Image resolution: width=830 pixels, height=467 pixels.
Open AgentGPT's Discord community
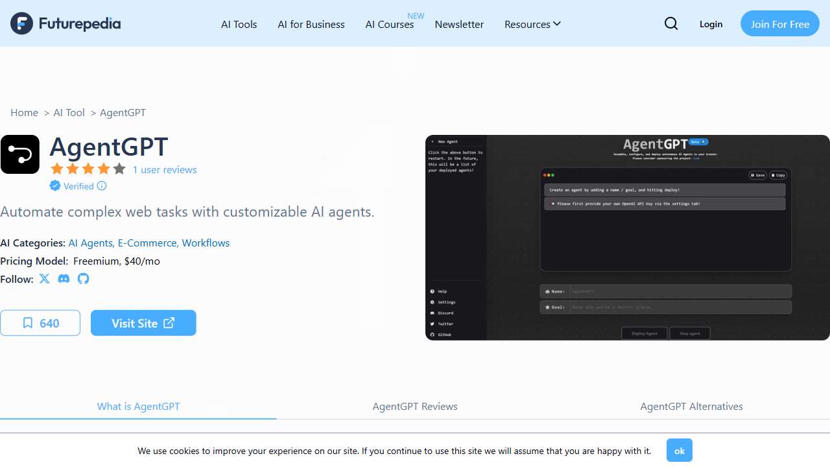point(64,279)
